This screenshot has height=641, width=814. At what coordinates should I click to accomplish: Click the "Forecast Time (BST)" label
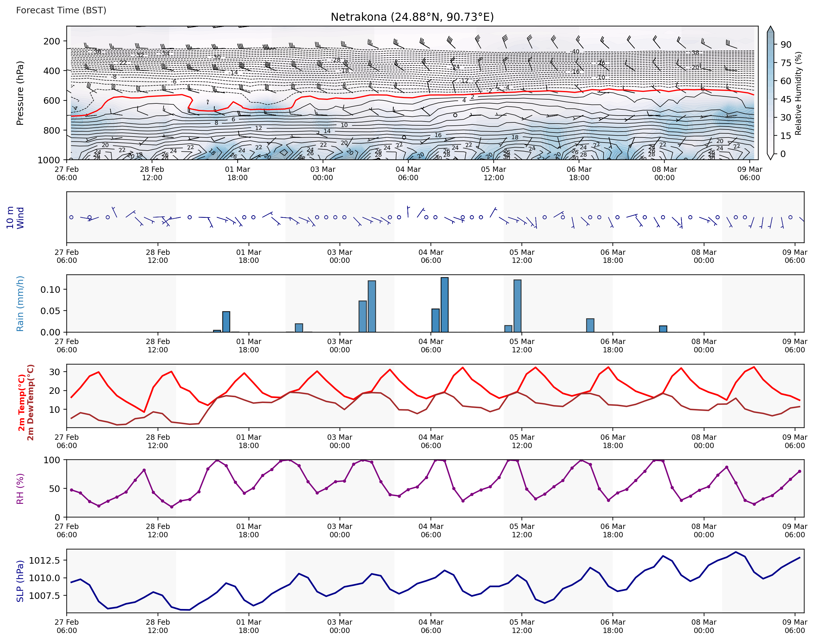[x=61, y=10]
